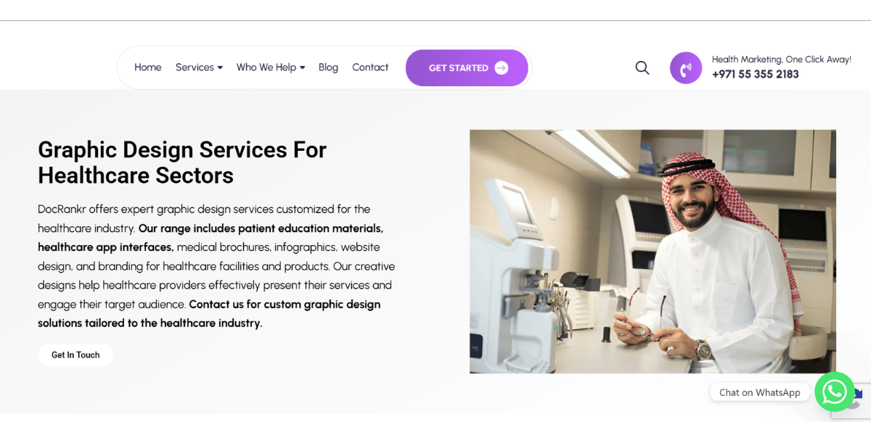Expand the Who We Help caret
Screen dimensions: 871x435
coord(302,68)
